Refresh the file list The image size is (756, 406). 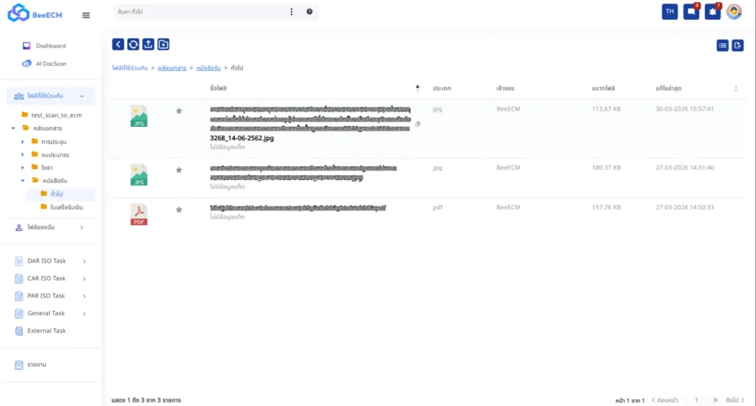tap(133, 44)
